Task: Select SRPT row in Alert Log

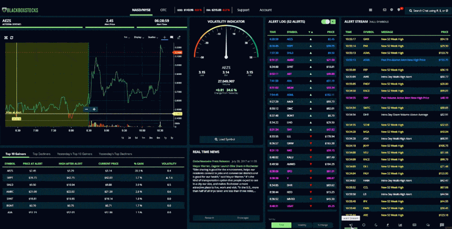Action: 302,46
